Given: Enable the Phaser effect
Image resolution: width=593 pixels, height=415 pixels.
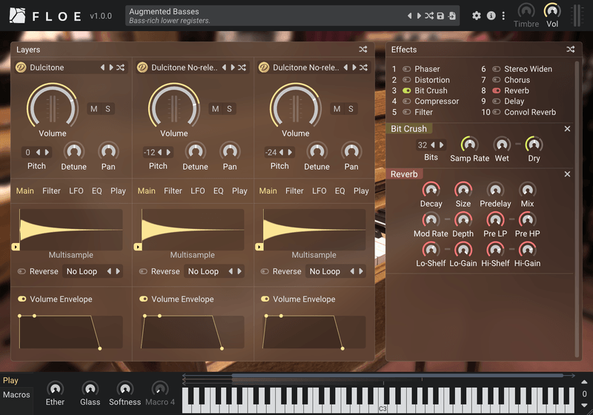Looking at the screenshot, I should pos(406,69).
